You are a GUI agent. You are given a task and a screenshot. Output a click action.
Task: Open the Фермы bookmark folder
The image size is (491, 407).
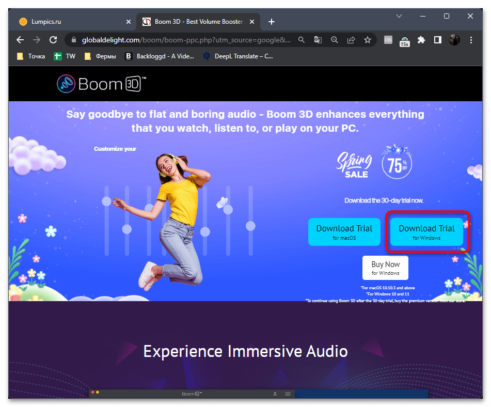(101, 56)
